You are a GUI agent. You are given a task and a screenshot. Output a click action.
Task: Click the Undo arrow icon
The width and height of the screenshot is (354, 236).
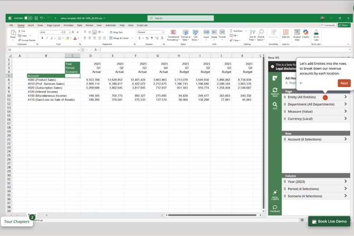(x=41, y=18)
